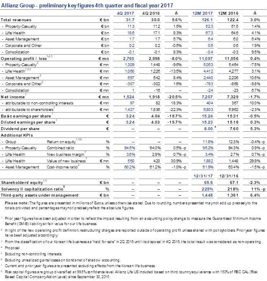The image size is (267, 281).
Task: Click the 'Basic earnings per share' label
Action: click(x=26, y=116)
